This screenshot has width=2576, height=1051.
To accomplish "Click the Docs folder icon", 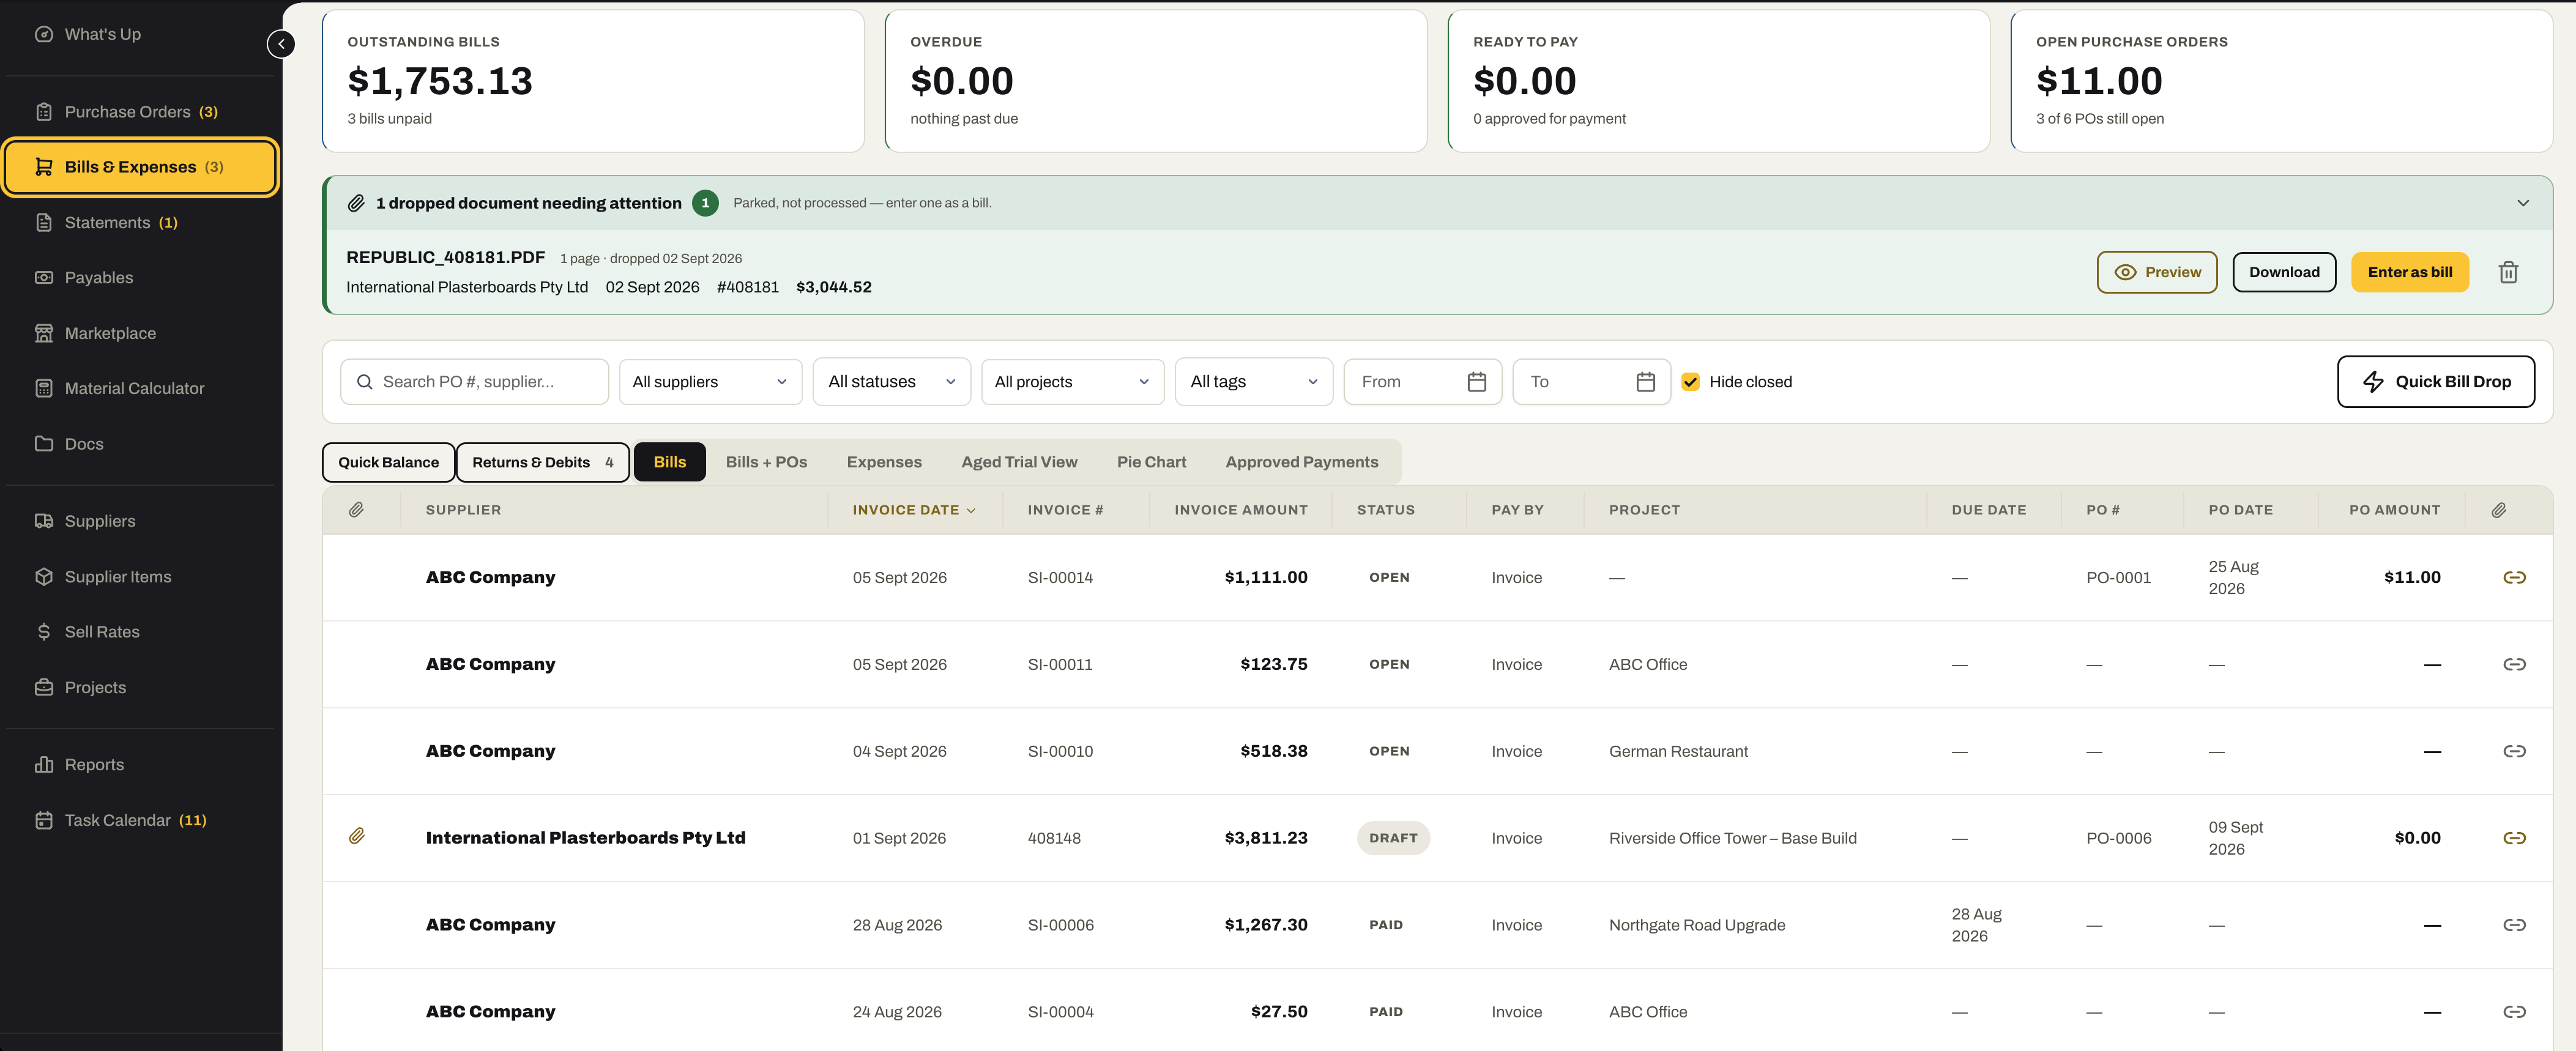I will point(44,443).
